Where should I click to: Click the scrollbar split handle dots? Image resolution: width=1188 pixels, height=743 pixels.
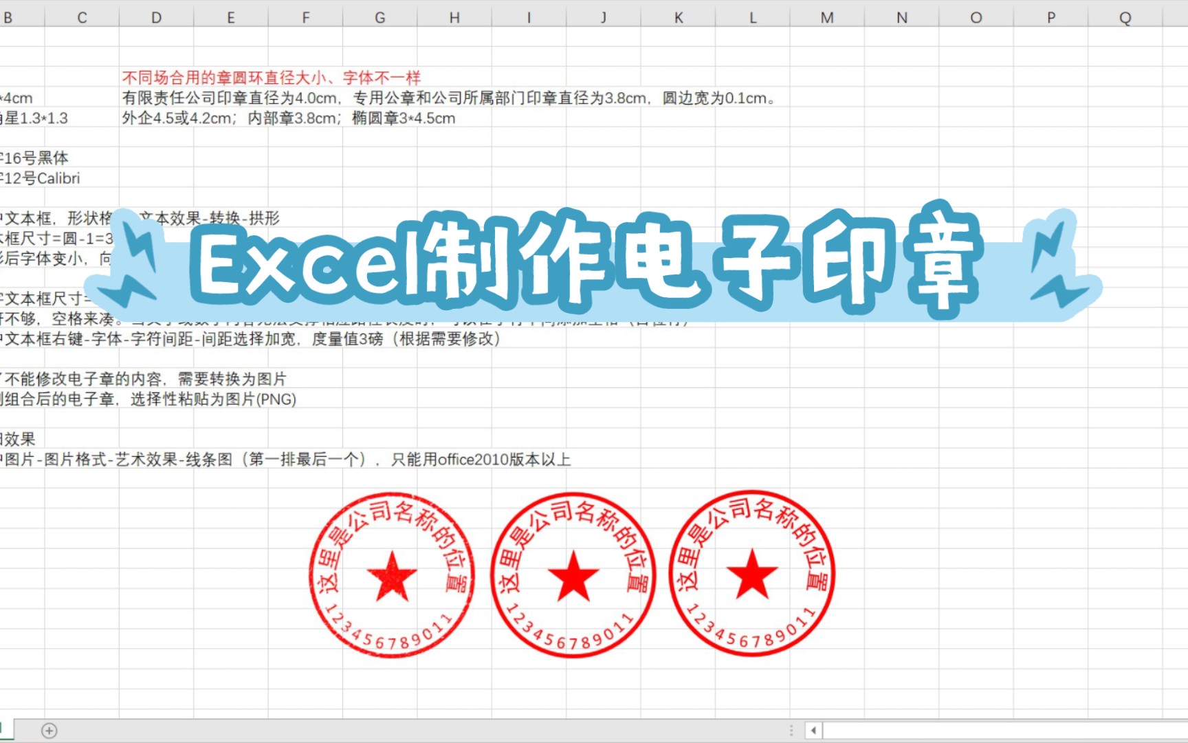point(791,731)
